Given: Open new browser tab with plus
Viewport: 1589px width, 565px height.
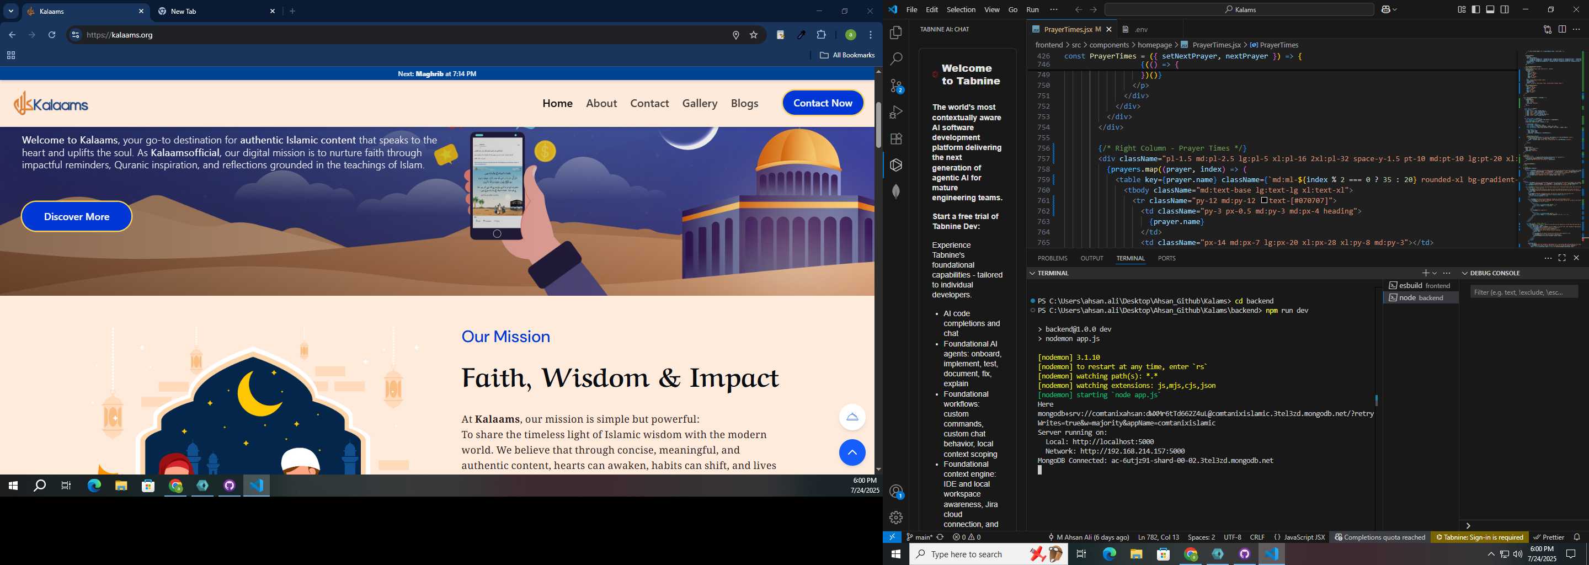Looking at the screenshot, I should [292, 12].
